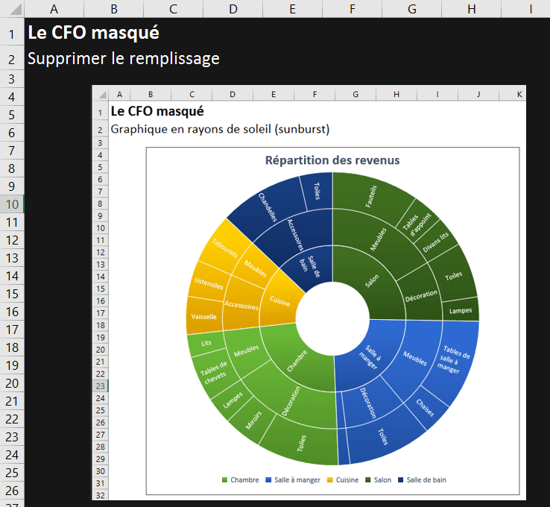Click the blue 'Salle à manger' legend swatch
The image size is (550, 507).
coord(268,480)
